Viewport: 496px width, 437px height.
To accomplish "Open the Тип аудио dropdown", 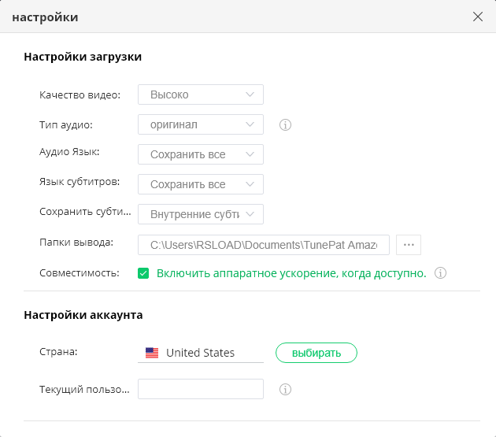I will 201,124.
